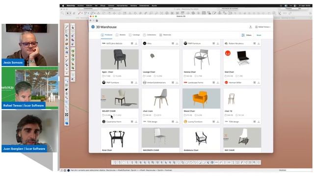Download the Egon Chair model
This screenshot has width=314, height=176.
(x=136, y=83)
